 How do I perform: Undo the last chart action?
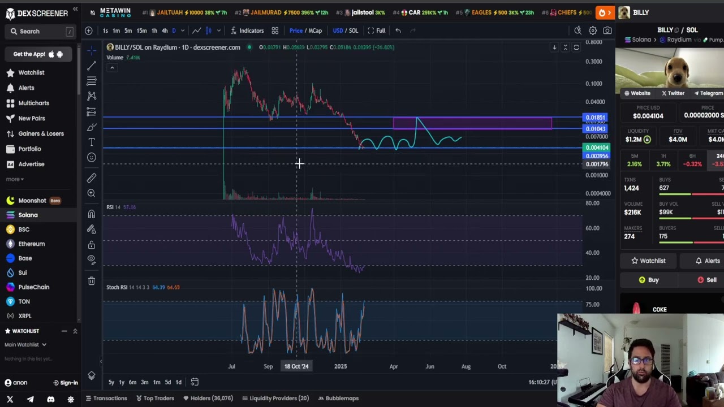pos(398,31)
